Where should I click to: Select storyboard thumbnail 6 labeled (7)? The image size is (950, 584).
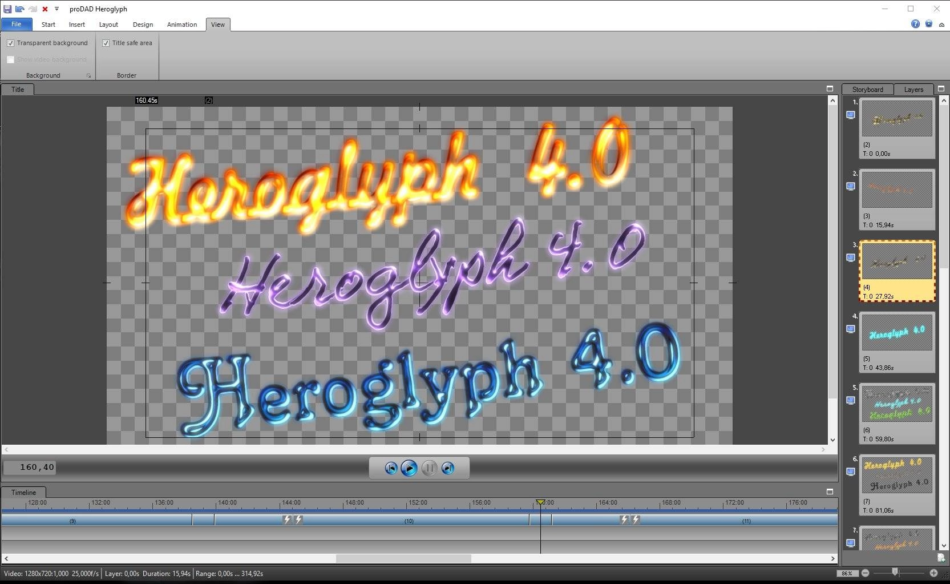(897, 485)
